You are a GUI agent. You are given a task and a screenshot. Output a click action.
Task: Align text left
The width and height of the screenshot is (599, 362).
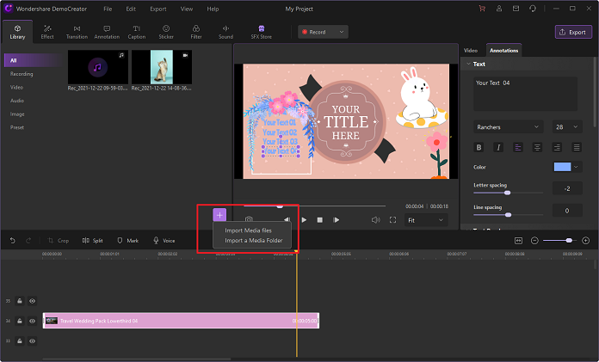tap(517, 147)
